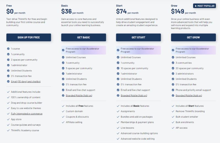Click the check icon beside 1 course
This screenshot has height=143, width=220.
(x=8, y=49)
